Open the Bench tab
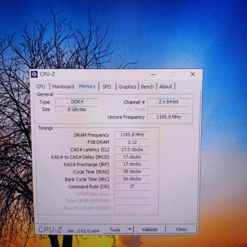Image resolution: width=247 pixels, height=247 pixels. click(x=147, y=87)
